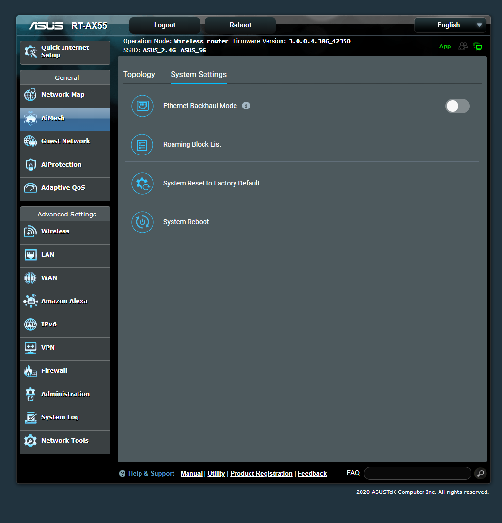Open the Adaptive QoS menu item

65,189
